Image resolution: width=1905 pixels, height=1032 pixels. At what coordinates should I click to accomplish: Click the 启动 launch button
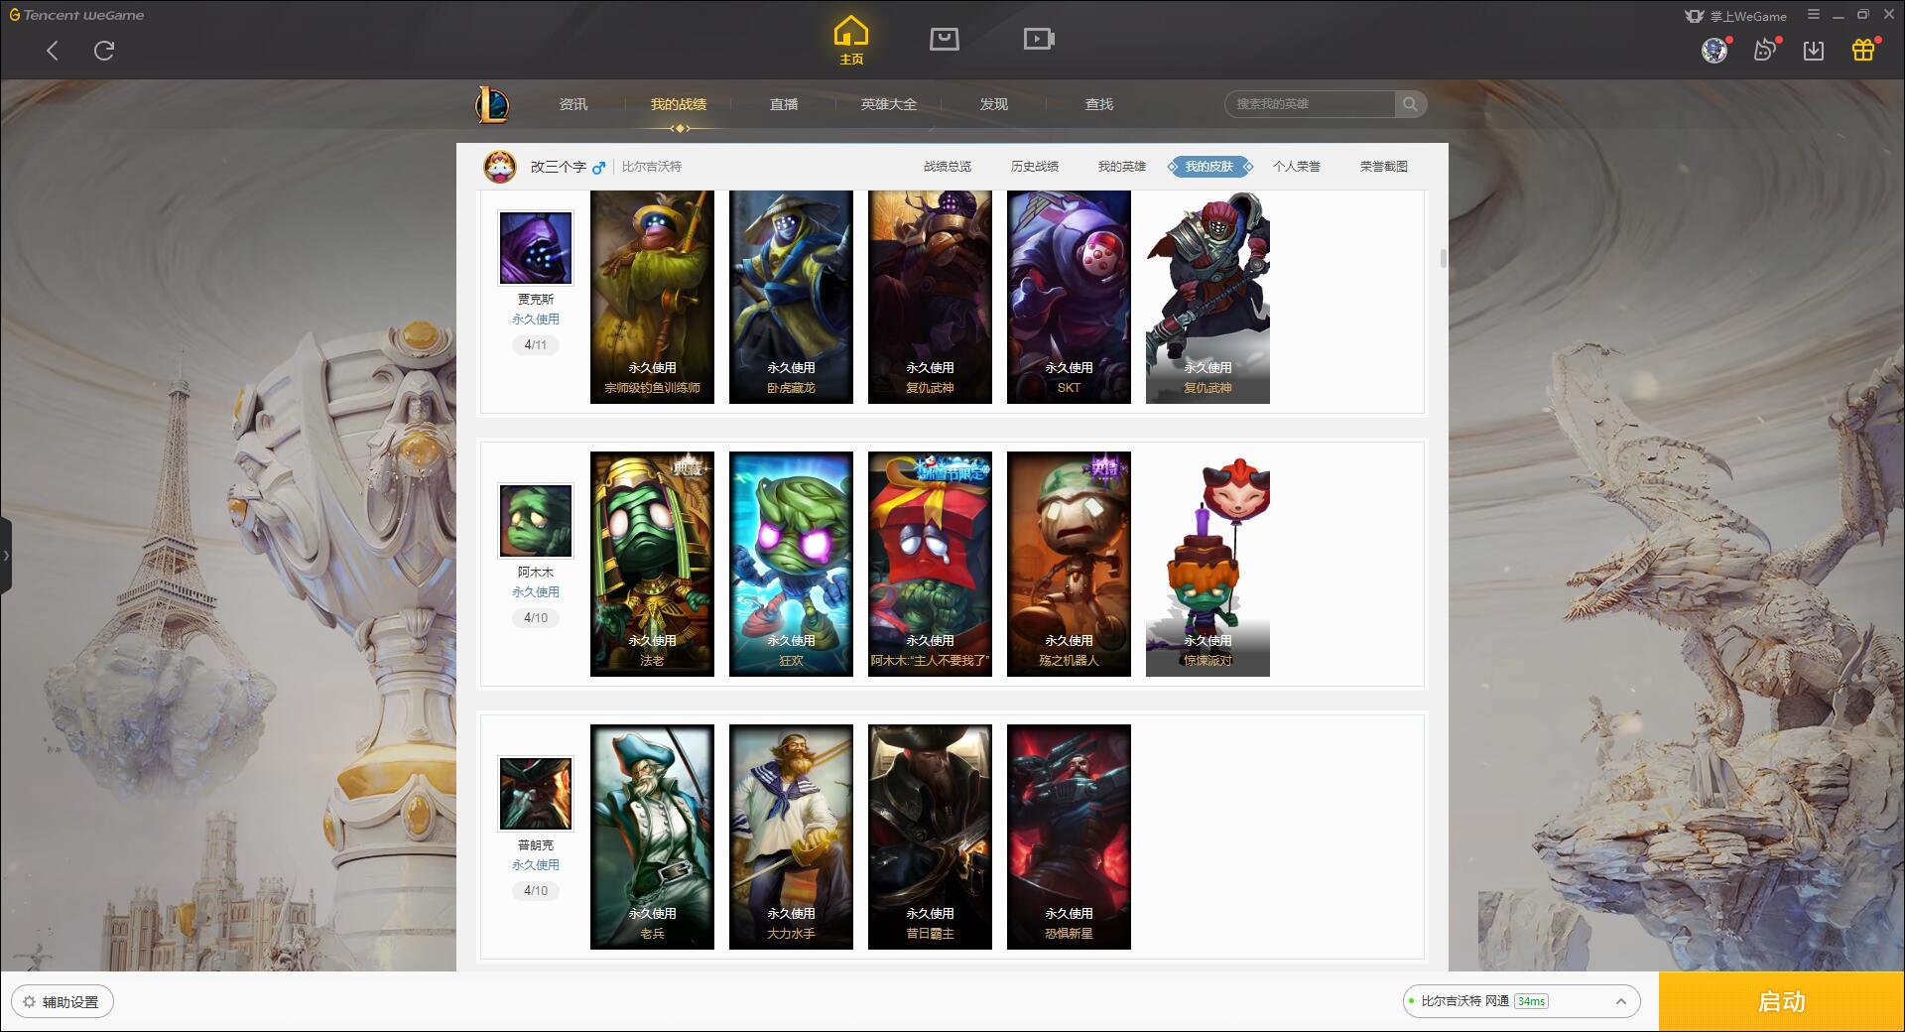point(1781,1002)
